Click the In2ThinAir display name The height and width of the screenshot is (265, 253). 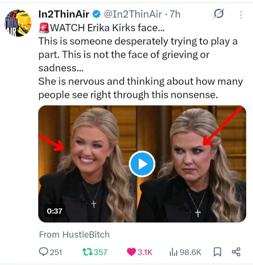(64, 14)
